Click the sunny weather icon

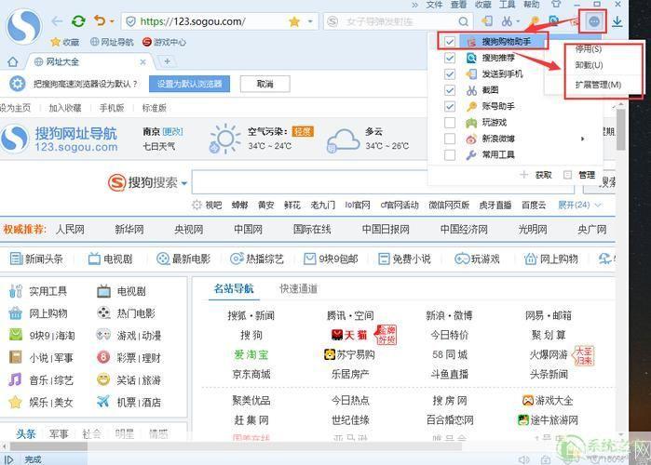[x=224, y=139]
